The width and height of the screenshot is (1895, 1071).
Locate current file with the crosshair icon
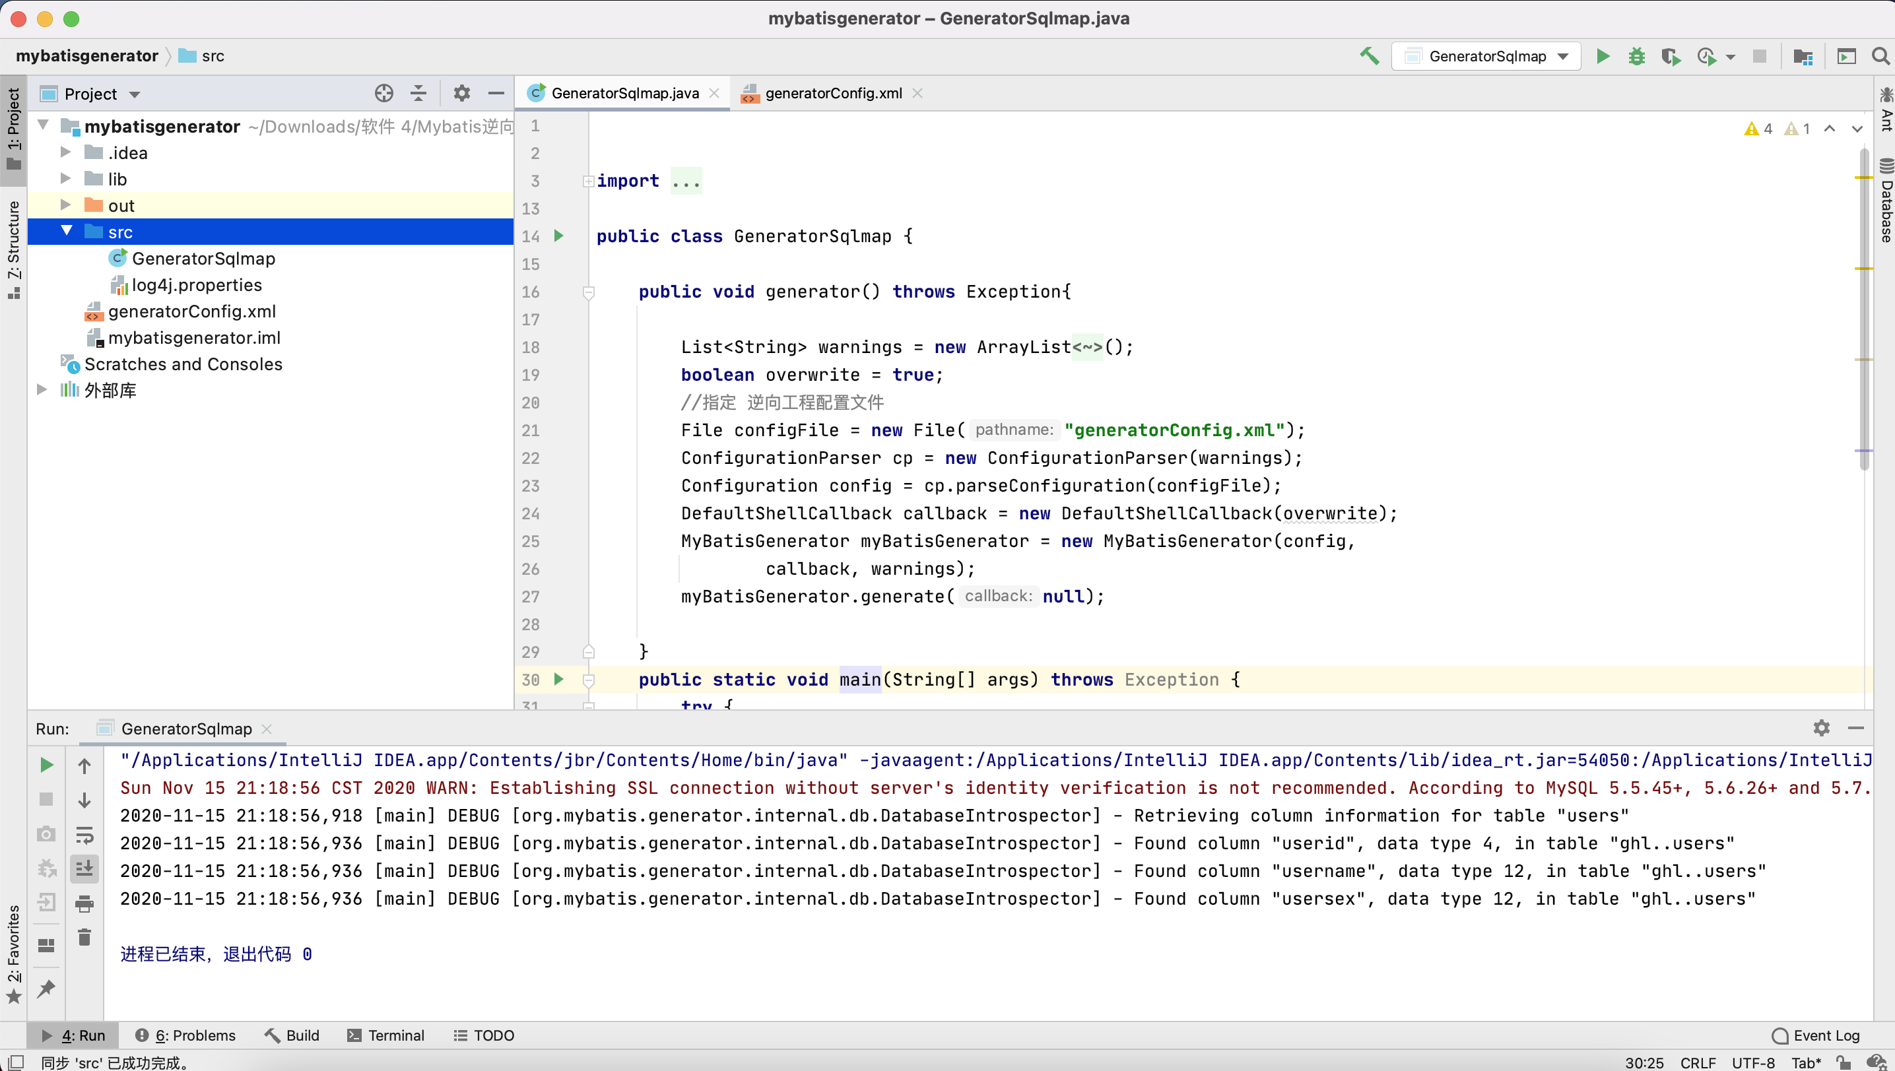[x=384, y=94]
